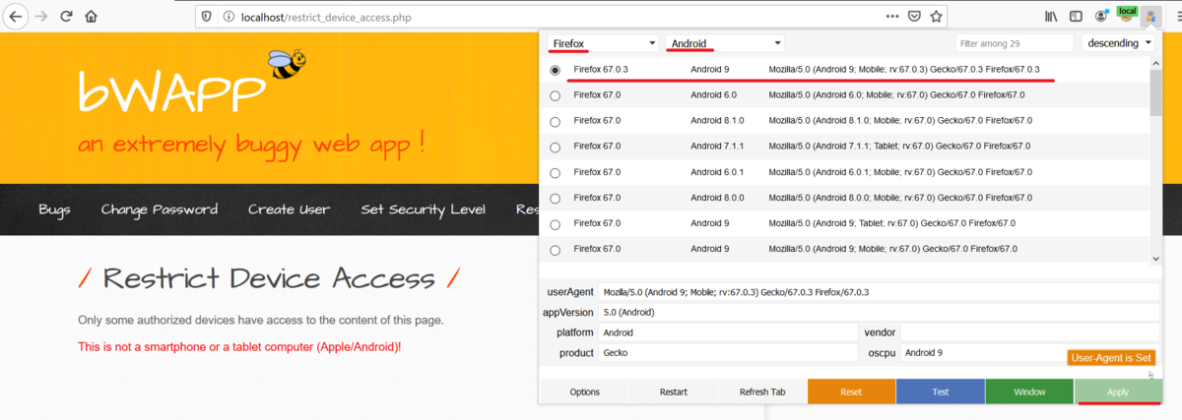Click the Filter among 29 search field
The height and width of the screenshot is (420, 1182).
(1015, 43)
